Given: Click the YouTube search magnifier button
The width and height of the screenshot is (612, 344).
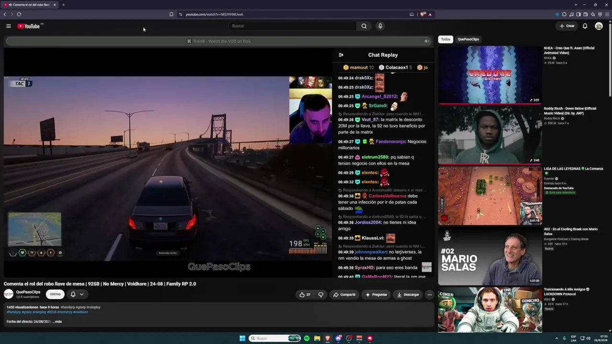Looking at the screenshot, I should pos(364,26).
